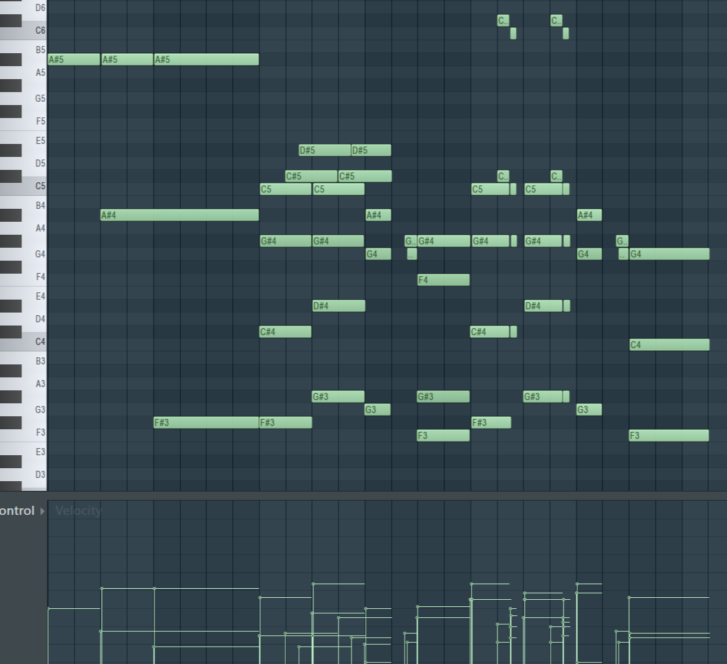
Task: Select the first C#5 note
Action: coord(311,176)
